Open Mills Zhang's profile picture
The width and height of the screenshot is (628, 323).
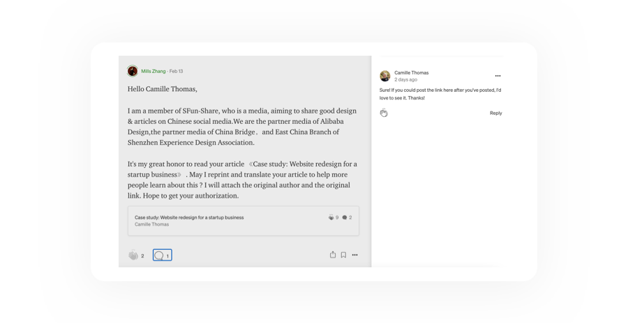(133, 71)
